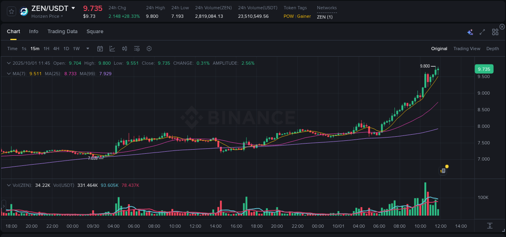Open the widget layout grid icon
Screen dimensions: 506x237
[x=495, y=32]
